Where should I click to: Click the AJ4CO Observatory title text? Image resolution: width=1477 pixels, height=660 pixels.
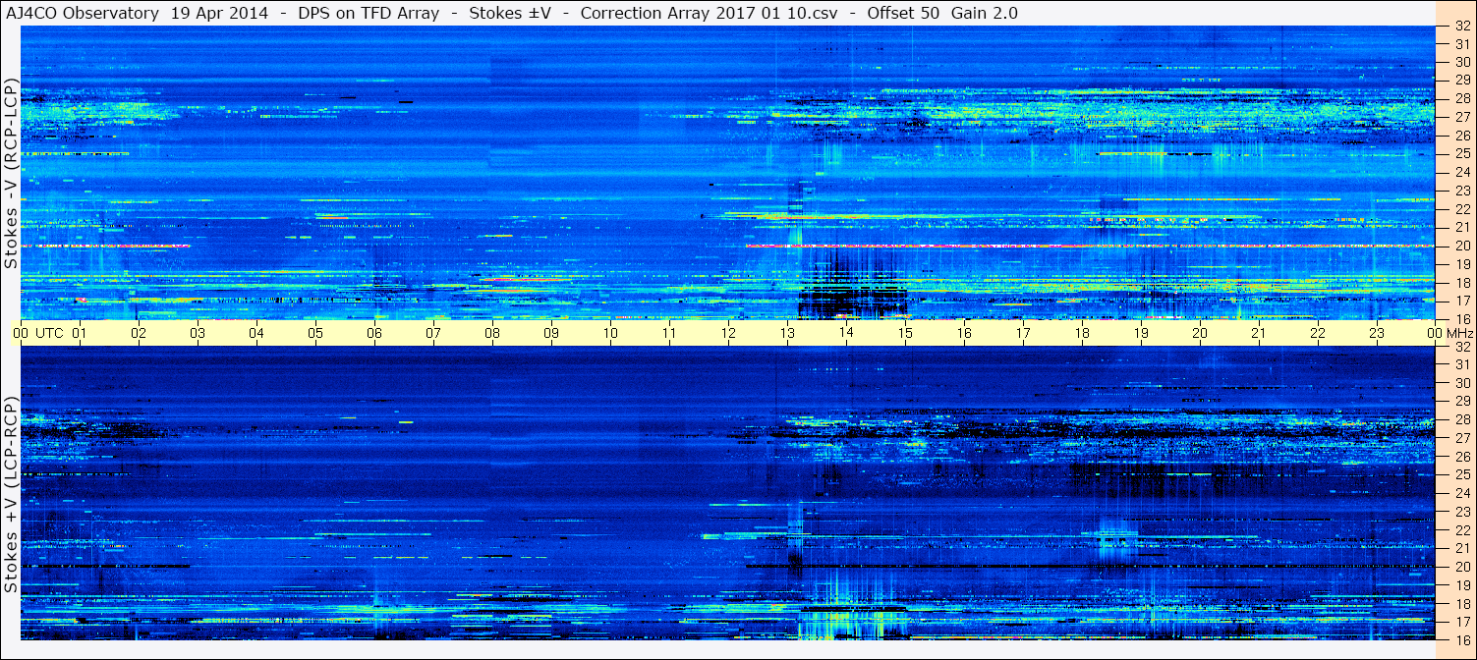tap(83, 13)
